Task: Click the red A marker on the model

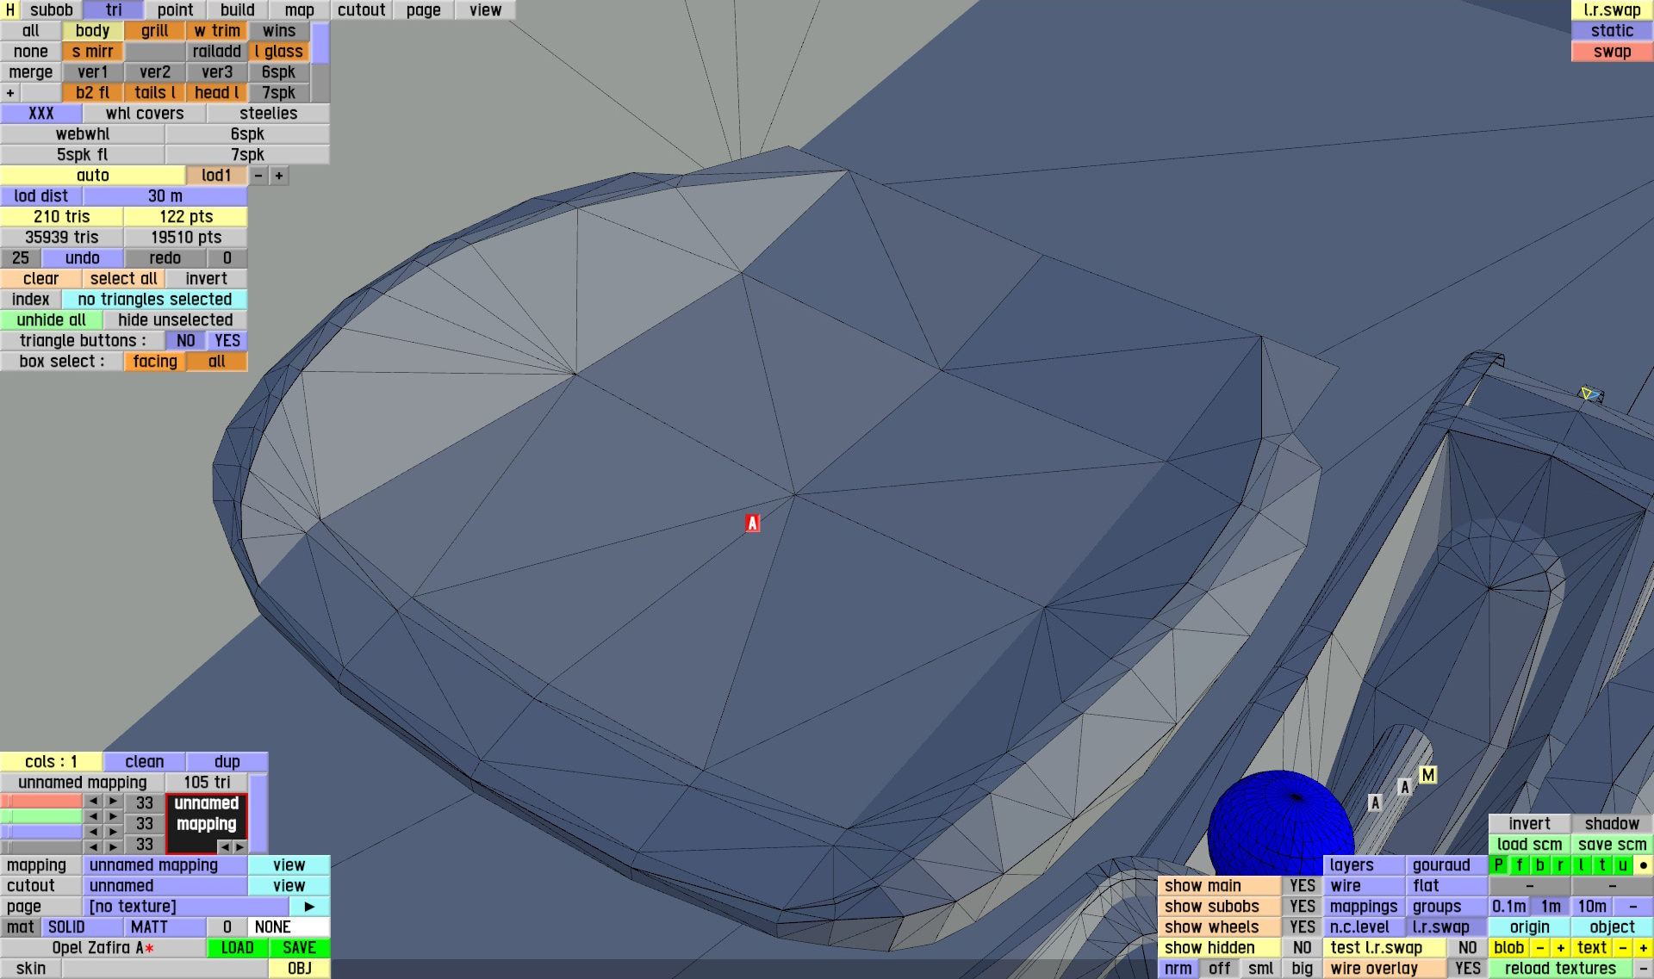Action: click(x=752, y=523)
